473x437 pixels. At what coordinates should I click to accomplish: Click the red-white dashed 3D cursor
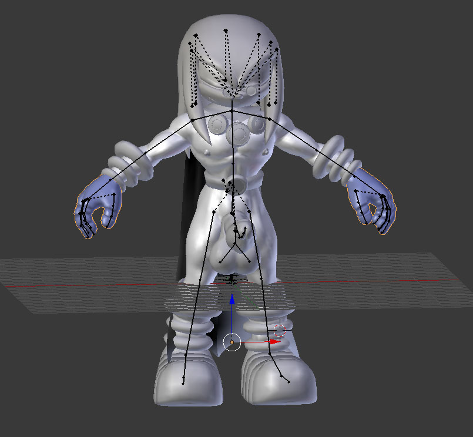click(x=280, y=331)
